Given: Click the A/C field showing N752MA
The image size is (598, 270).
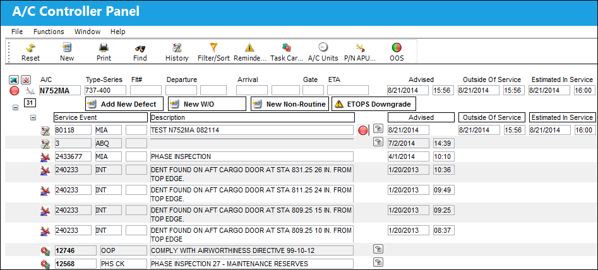Looking at the screenshot, I should [x=60, y=91].
